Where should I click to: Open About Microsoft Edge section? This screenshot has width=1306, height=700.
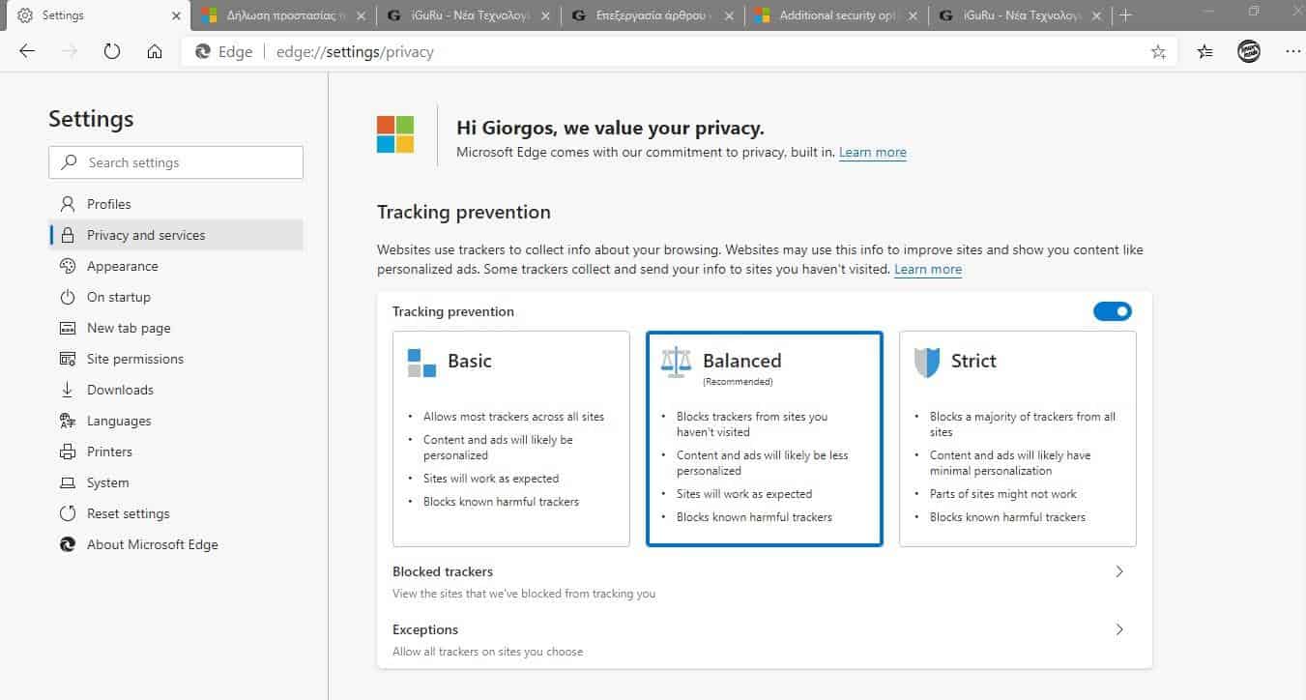click(x=176, y=544)
